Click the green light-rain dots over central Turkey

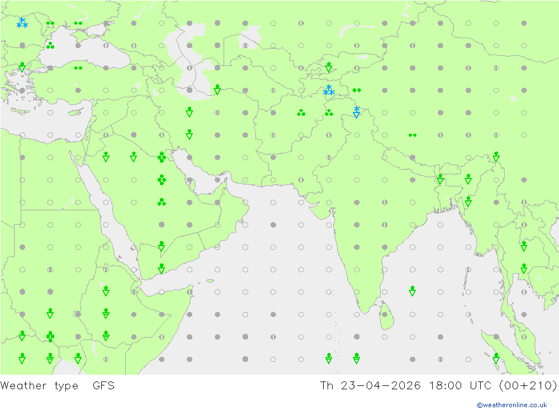(78, 68)
